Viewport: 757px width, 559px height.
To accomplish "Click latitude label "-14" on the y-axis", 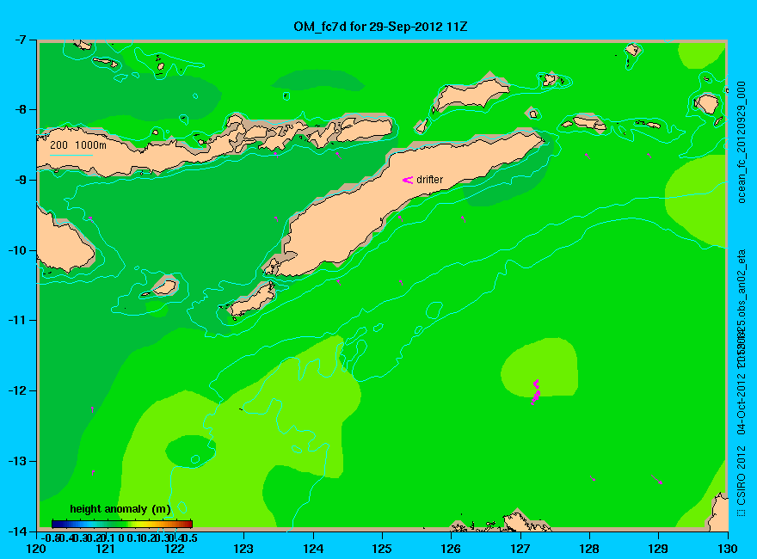I will [17, 531].
